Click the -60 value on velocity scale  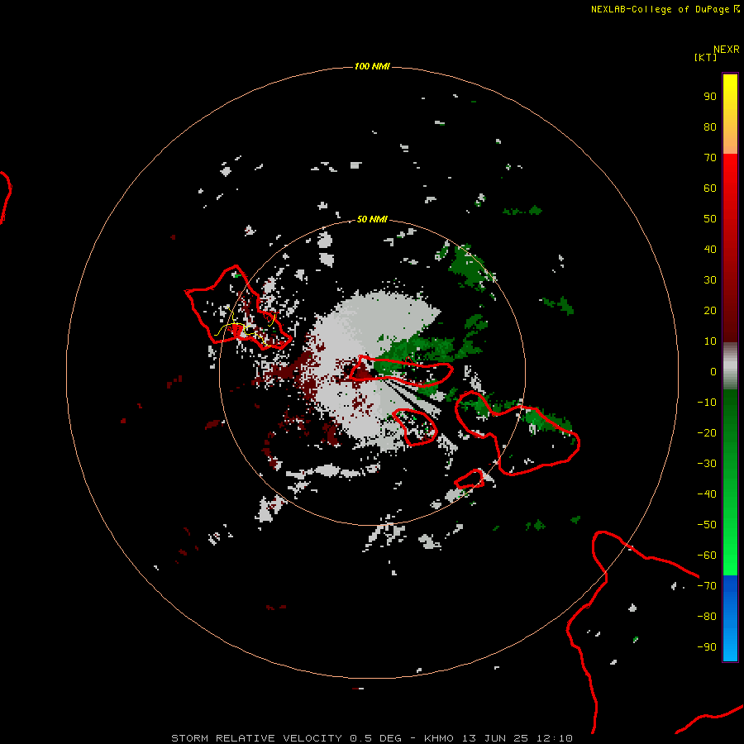tap(707, 556)
